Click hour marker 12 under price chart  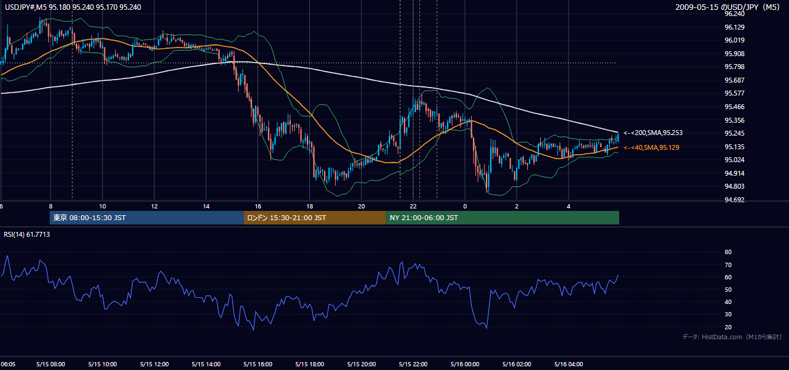[x=154, y=206]
